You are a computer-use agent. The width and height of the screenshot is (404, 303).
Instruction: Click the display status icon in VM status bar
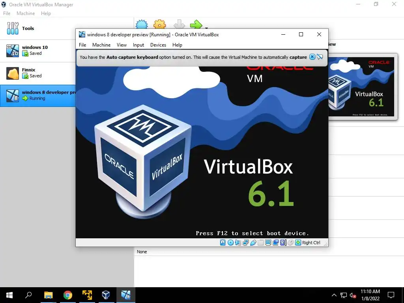coord(268,243)
